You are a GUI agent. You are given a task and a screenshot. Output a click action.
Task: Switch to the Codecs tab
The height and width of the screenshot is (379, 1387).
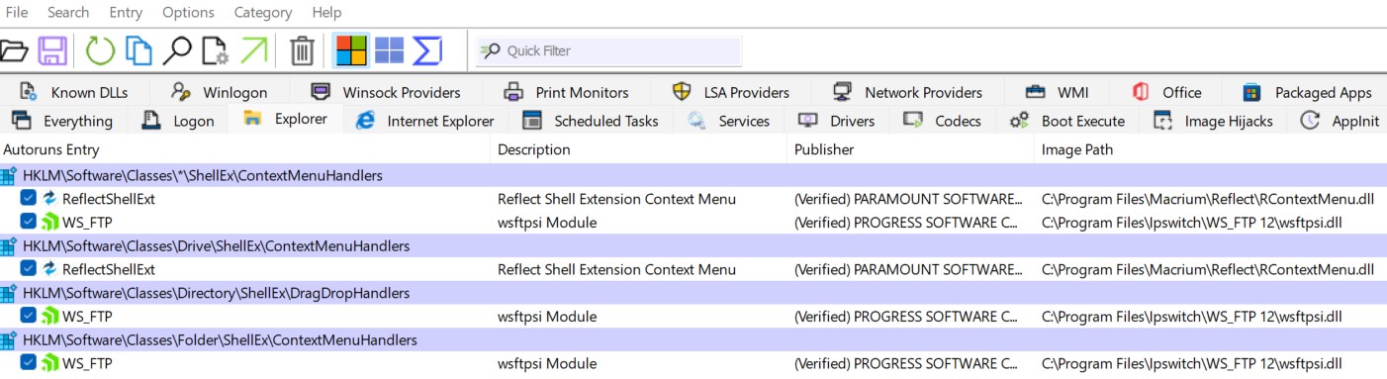pos(943,121)
